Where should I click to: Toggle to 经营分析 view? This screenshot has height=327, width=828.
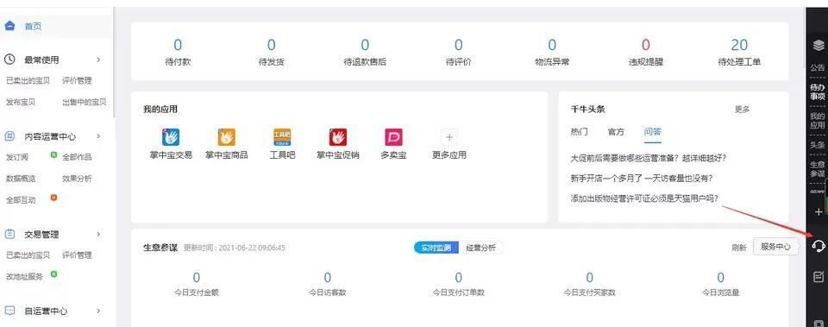click(481, 248)
